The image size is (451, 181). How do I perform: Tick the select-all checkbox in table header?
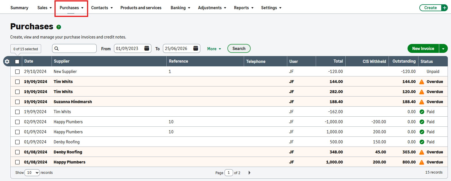17,61
